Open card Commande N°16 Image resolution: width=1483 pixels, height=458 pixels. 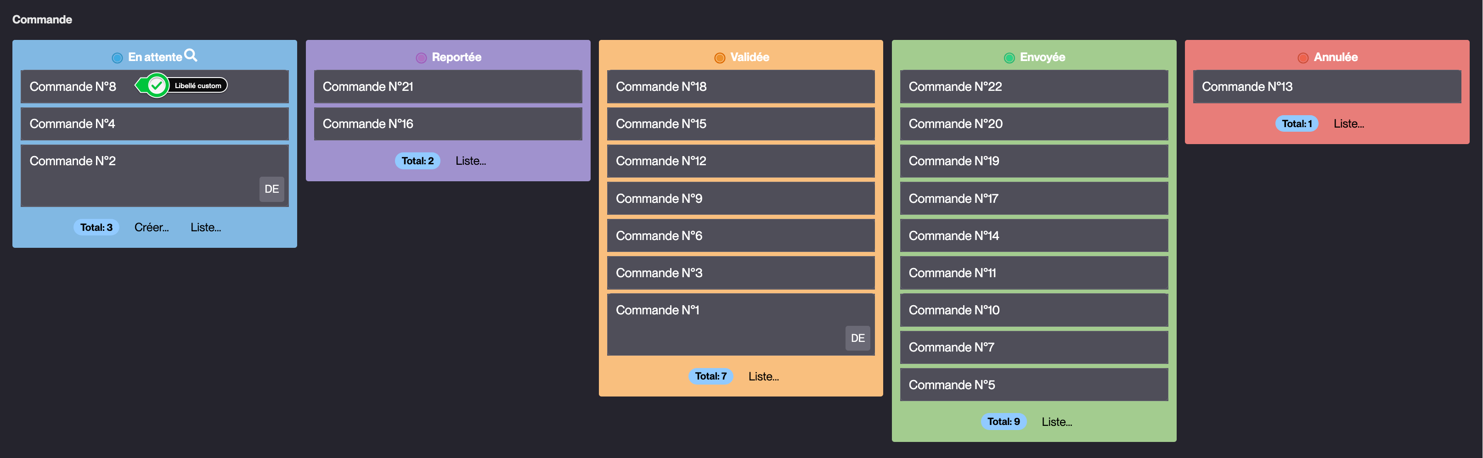click(x=448, y=124)
